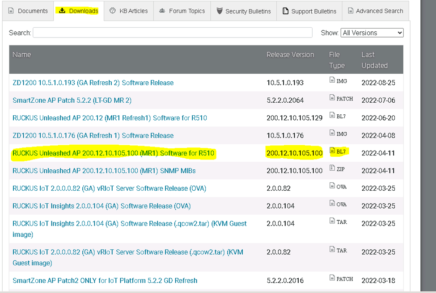Click the BL7 file icon for 200.12.10.105.129
The height and width of the screenshot is (293, 436).
pyautogui.click(x=332, y=115)
